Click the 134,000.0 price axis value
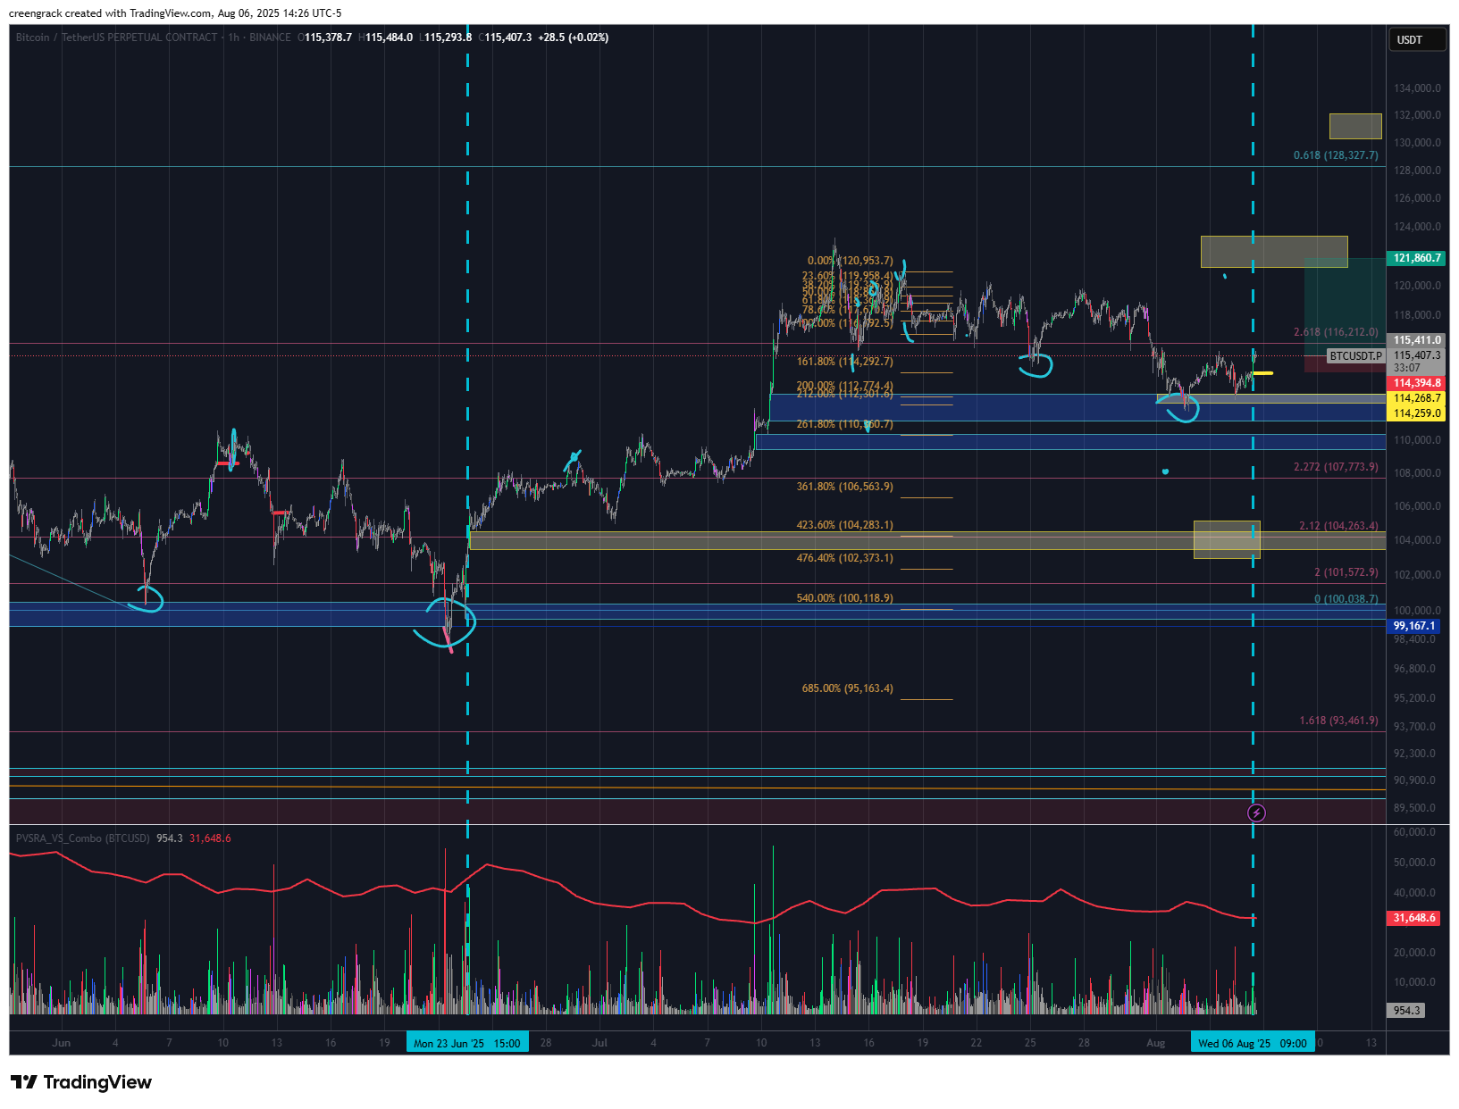 (x=1417, y=88)
